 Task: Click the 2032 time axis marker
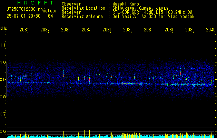pyautogui.click(x=45, y=30)
